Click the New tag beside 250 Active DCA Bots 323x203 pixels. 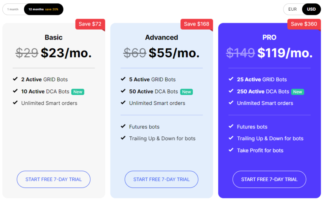click(x=298, y=92)
